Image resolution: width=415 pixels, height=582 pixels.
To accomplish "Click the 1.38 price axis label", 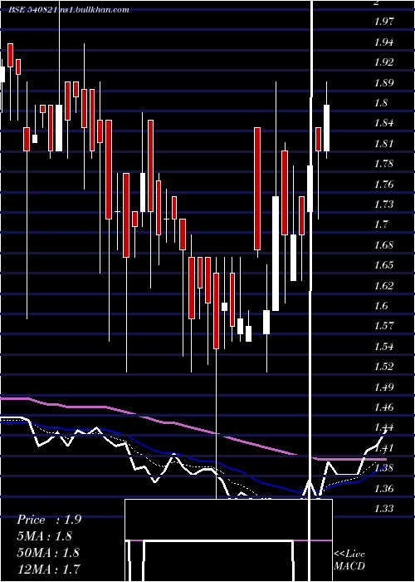I will point(383,468).
